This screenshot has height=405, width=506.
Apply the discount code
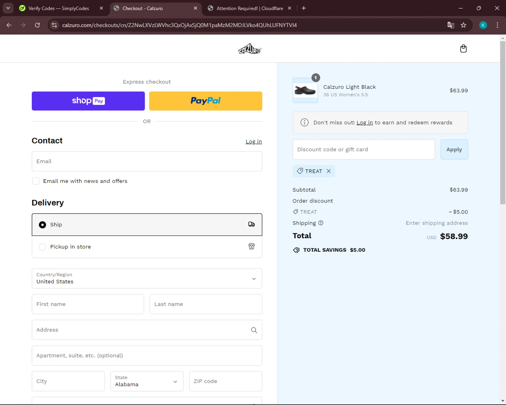coord(454,150)
